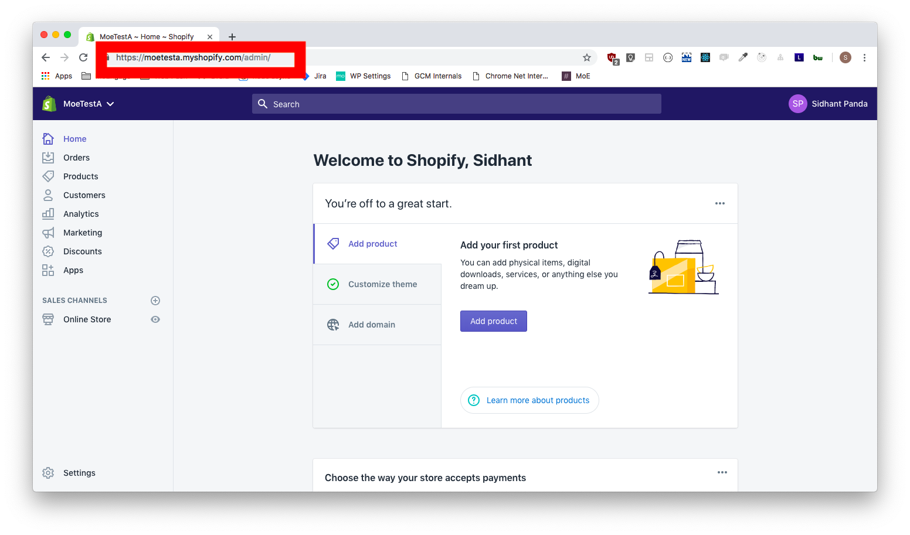The width and height of the screenshot is (910, 535).
Task: Go forward in browser history
Action: point(64,57)
